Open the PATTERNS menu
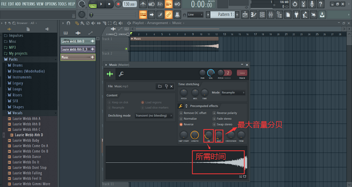This screenshot has width=352, height=187. tap(29, 4)
